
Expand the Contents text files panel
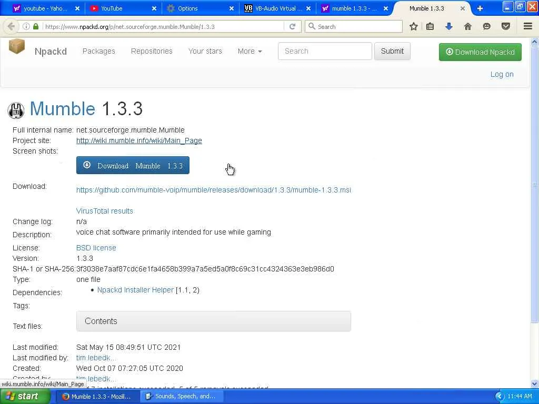point(214,321)
